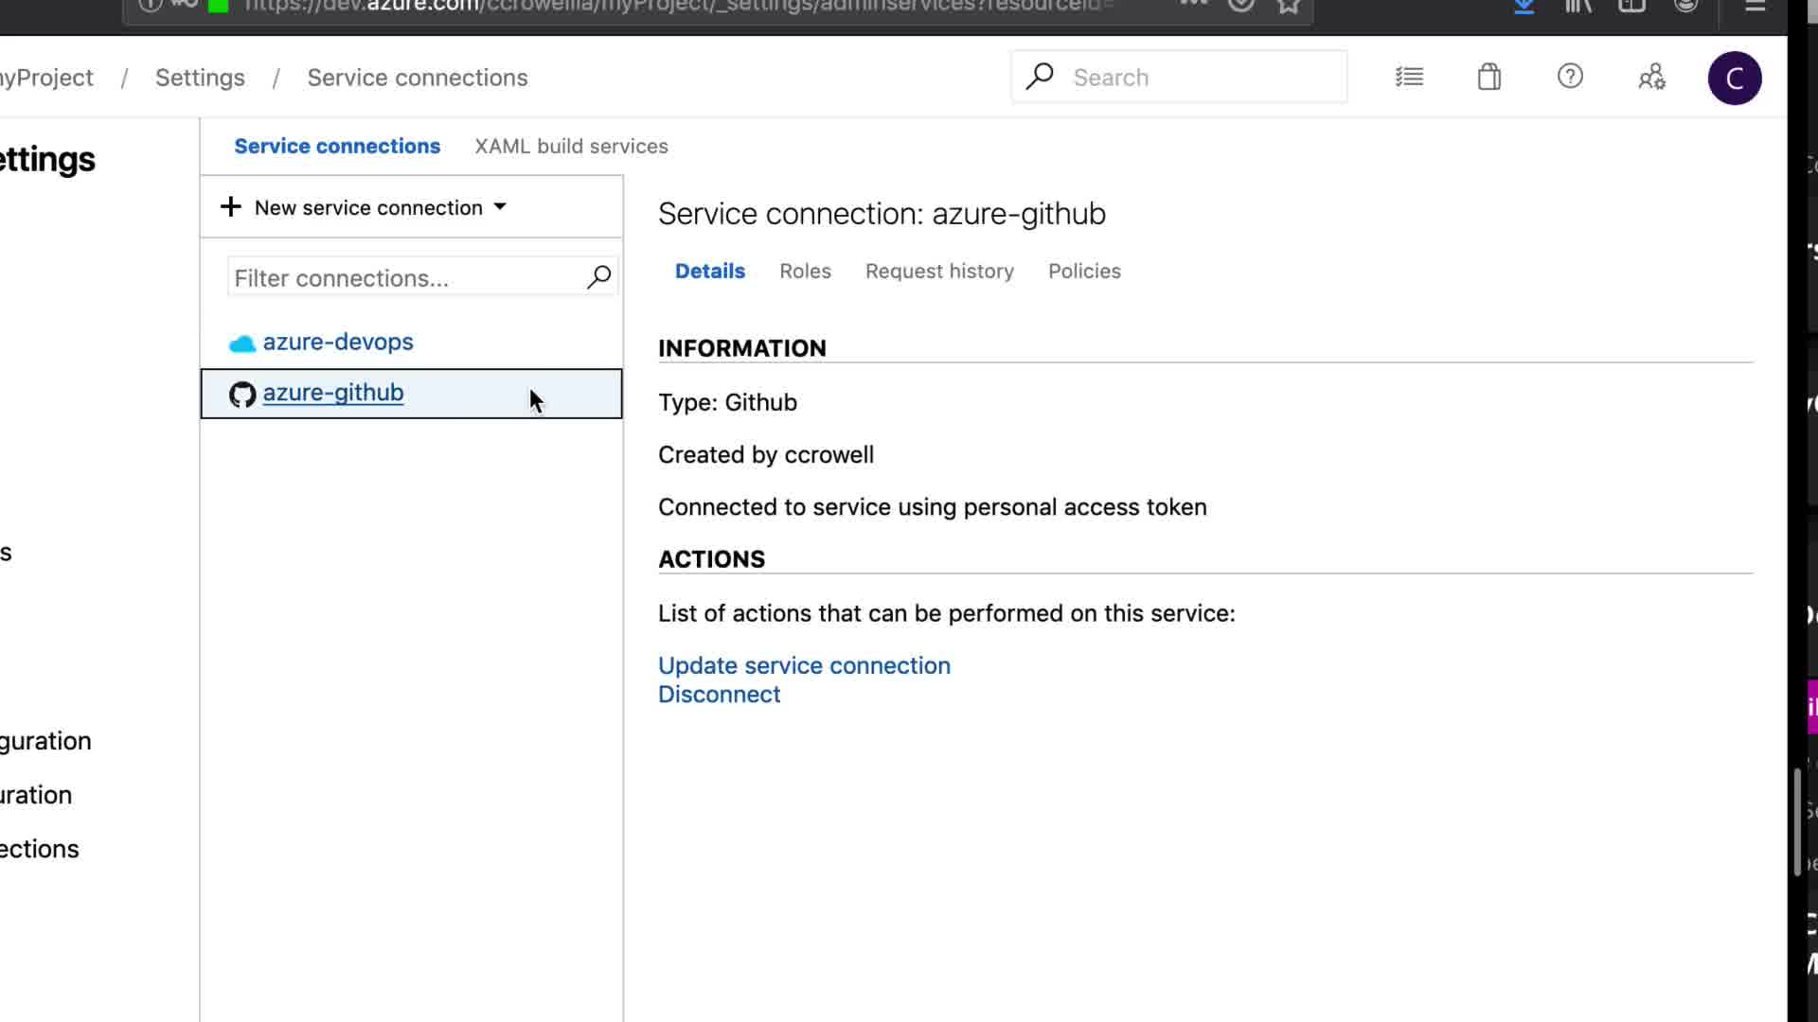Screen dimensions: 1818x1022
Task: Select the XAML build services tab
Action: pos(571,147)
